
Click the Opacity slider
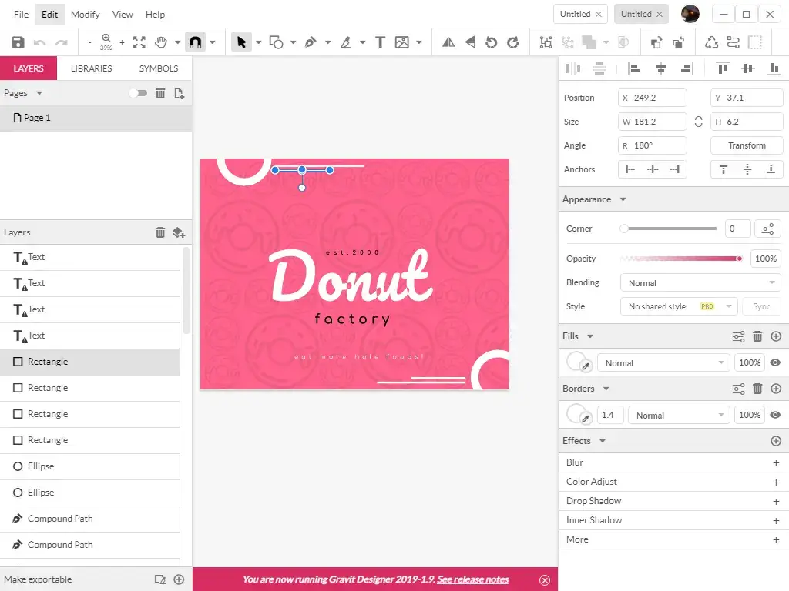pos(680,259)
